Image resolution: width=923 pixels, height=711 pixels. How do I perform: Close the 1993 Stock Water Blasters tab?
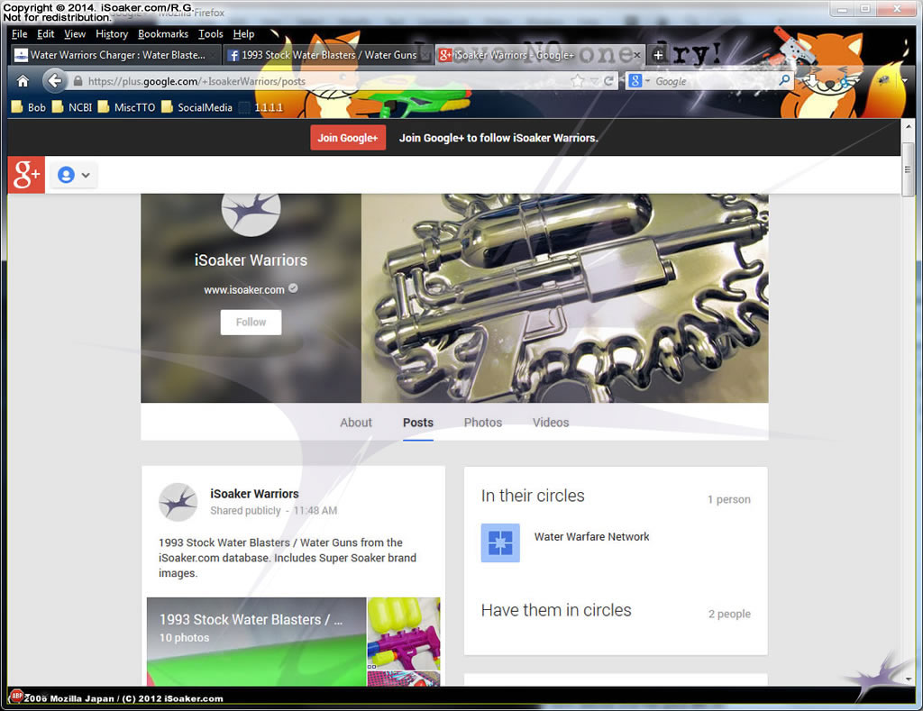[425, 55]
